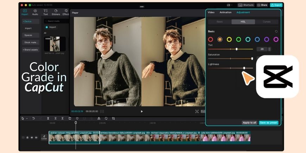This screenshot has width=306, height=153.
Task: Click the mirror flip icon in toolbar
Action: (x=99, y=119)
